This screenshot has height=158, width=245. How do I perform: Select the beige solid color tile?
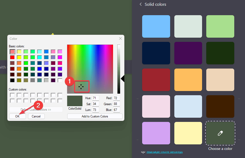pyautogui.click(x=220, y=80)
